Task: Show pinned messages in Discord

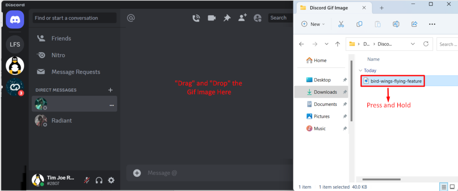Action: pos(227,18)
